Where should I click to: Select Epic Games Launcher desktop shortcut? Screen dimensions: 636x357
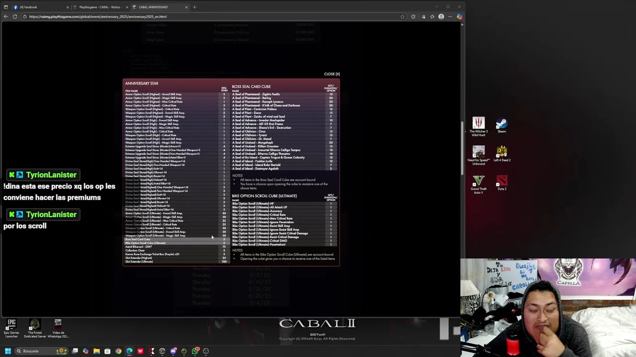pos(11,328)
